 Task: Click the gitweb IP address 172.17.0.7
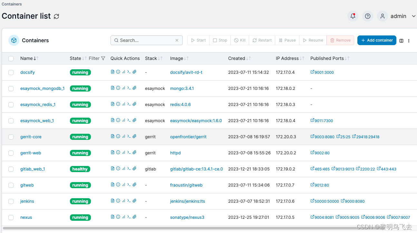[x=285, y=185]
